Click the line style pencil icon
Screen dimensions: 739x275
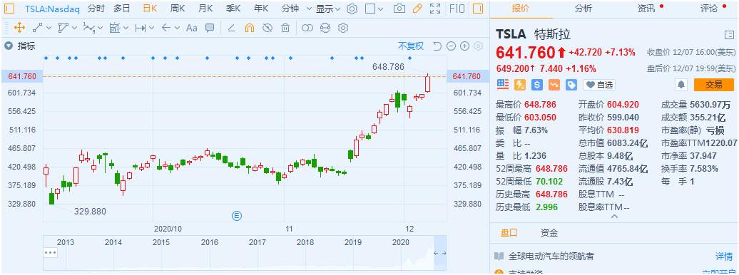231,28
